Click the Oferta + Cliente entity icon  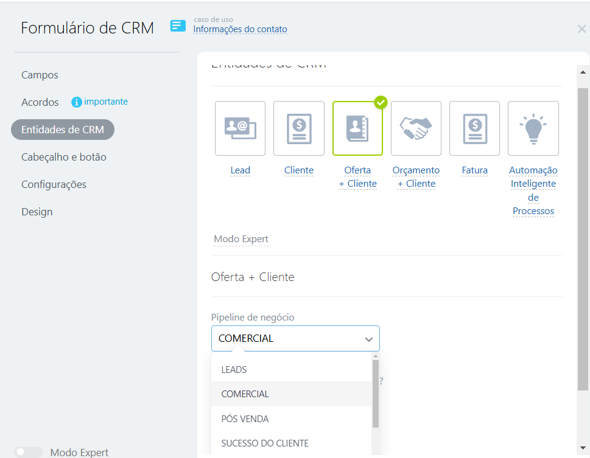point(357,128)
